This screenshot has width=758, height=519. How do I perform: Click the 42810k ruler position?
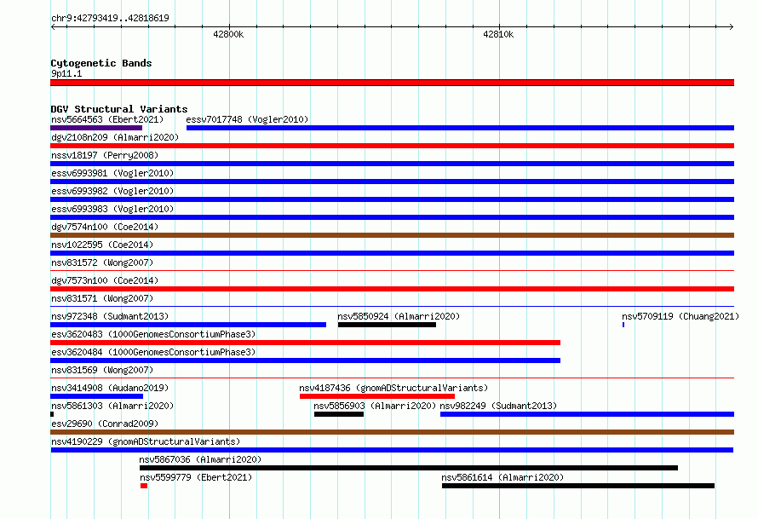498,34
